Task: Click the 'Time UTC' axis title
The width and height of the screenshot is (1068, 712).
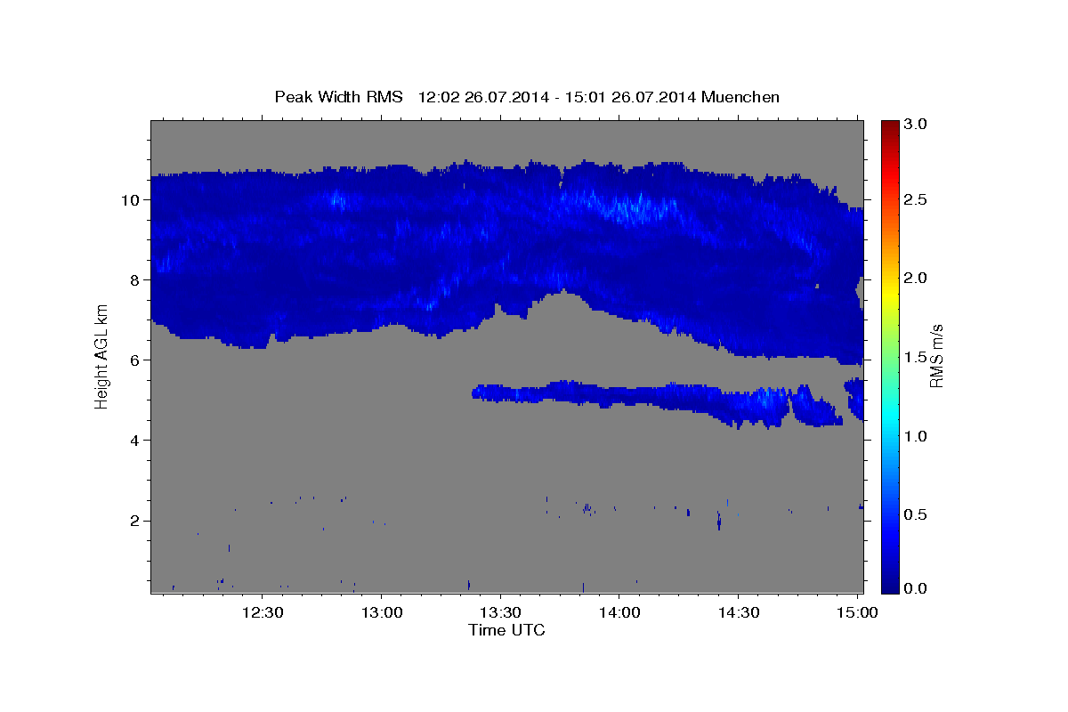Action: pyautogui.click(x=506, y=630)
